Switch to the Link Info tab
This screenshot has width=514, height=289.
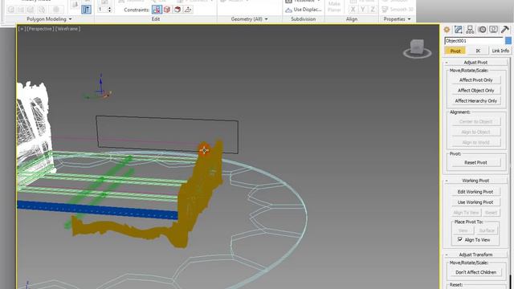coord(500,51)
